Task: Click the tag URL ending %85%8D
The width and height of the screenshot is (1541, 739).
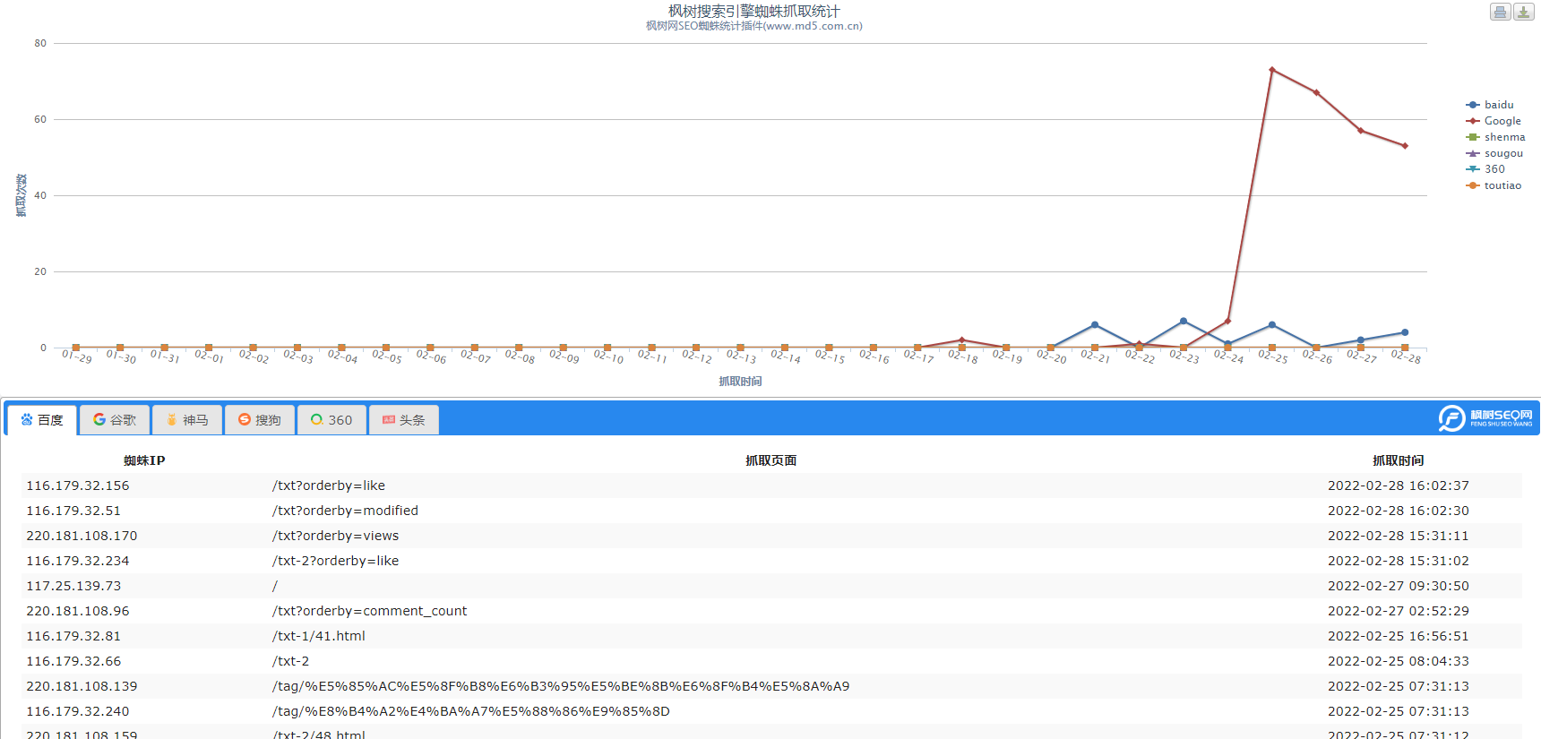Action: point(471,711)
